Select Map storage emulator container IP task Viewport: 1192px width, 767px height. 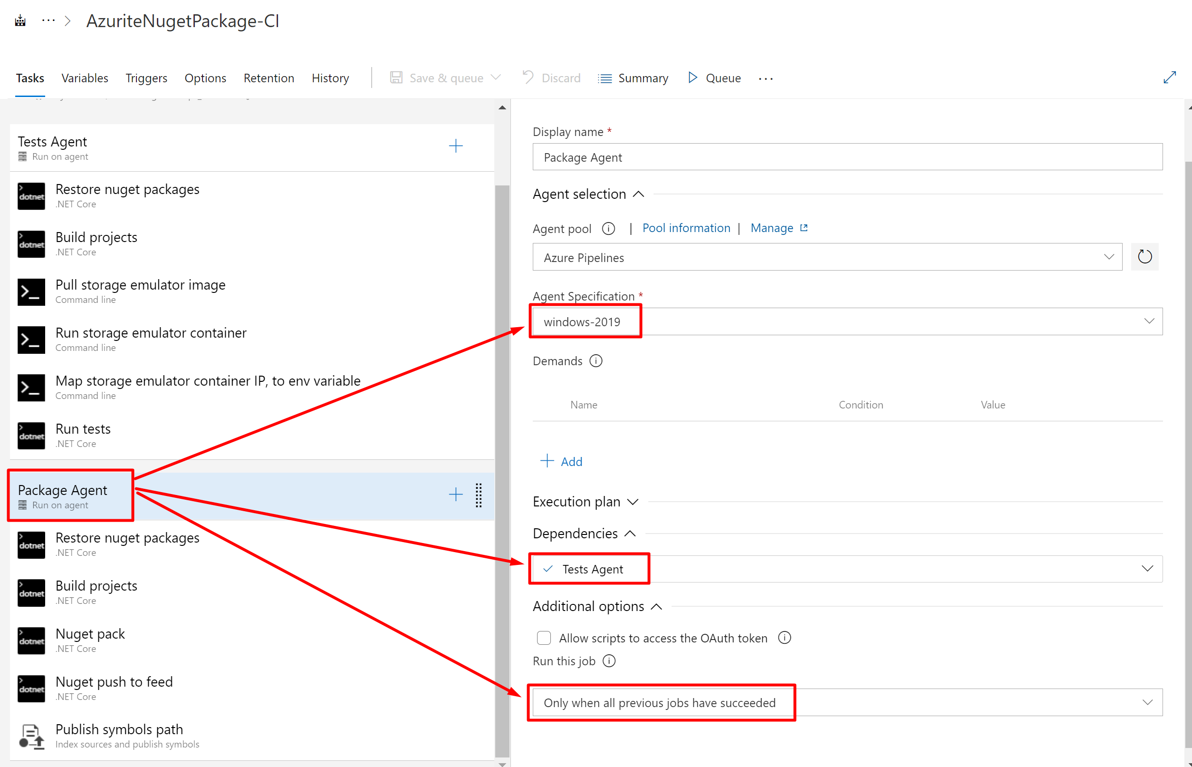252,388
